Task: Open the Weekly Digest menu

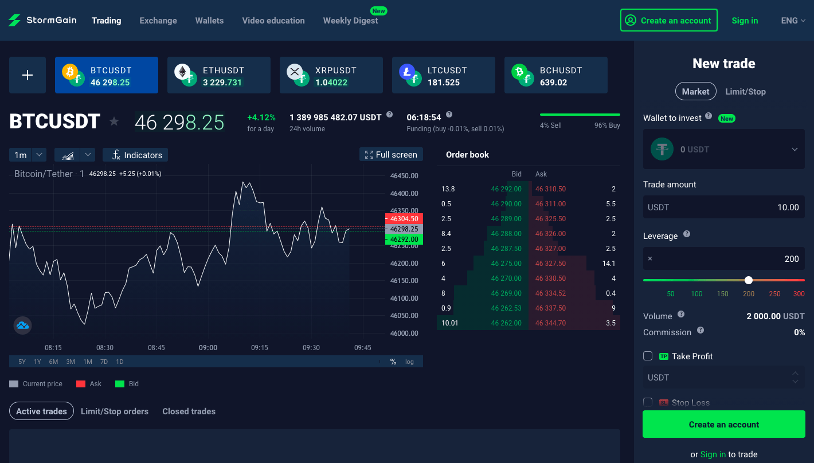Action: [x=350, y=21]
